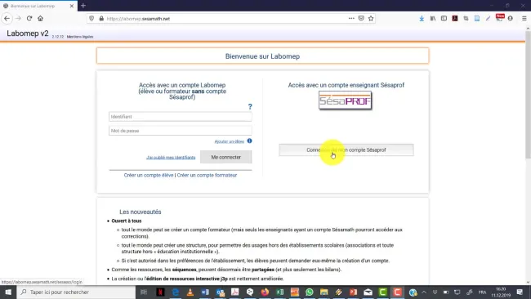Focus the Identifiant input field
The height and width of the screenshot is (299, 531).
pos(181,117)
